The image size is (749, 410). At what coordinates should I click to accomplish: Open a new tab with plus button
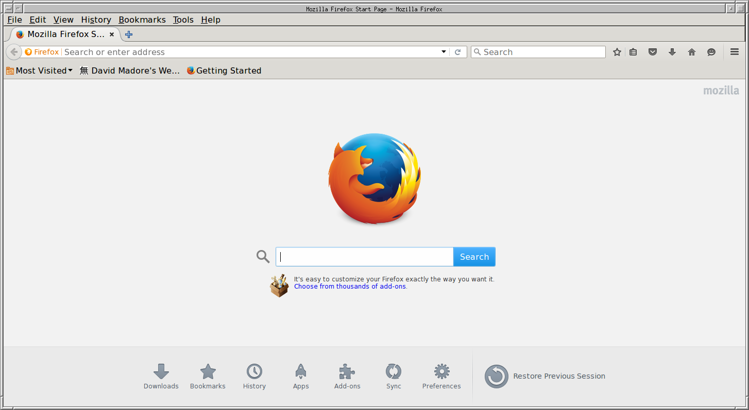(x=129, y=34)
